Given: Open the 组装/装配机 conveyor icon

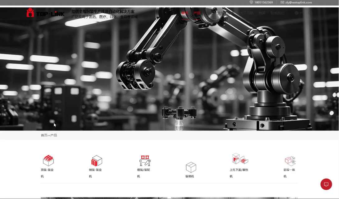Looking at the screenshot, I should (145, 160).
